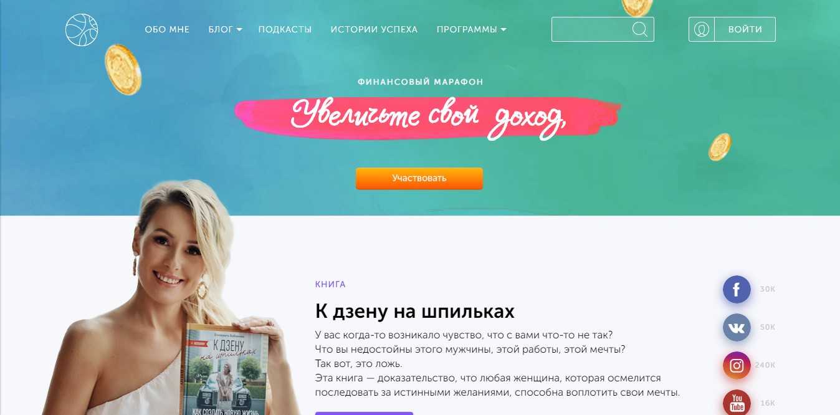Expand the ПРОГРАММЫ dropdown arrow
Viewport: 840px width, 415px height.
(x=504, y=30)
